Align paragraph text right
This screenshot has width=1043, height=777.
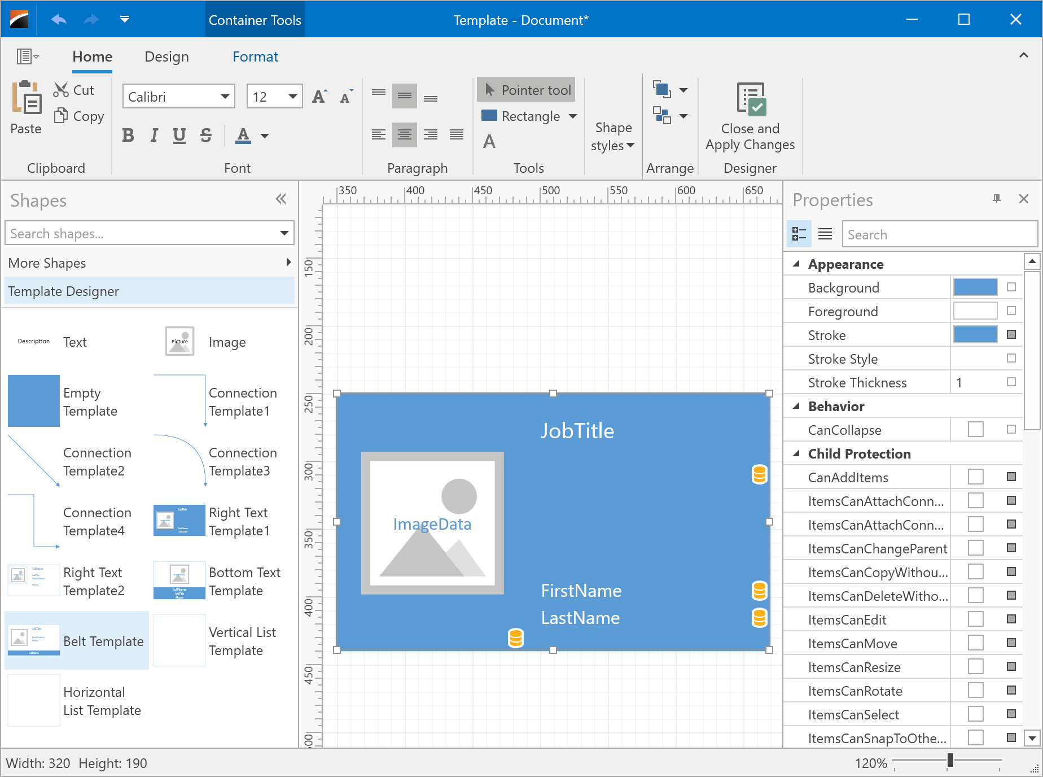coord(431,134)
